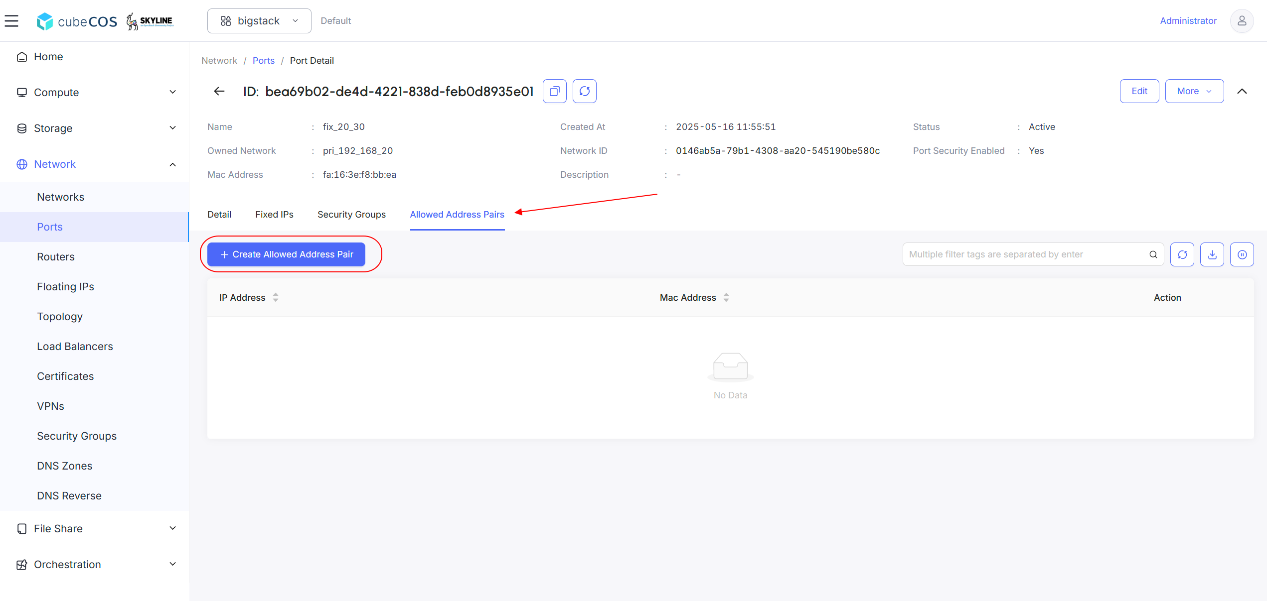
Task: Open the bigstack project dropdown
Action: (259, 21)
